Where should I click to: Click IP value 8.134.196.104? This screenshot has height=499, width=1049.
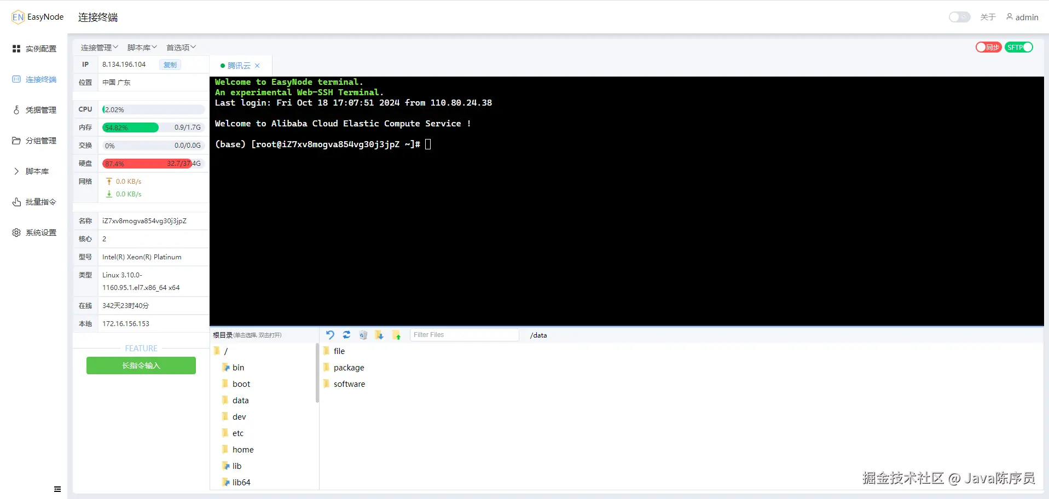click(x=124, y=65)
